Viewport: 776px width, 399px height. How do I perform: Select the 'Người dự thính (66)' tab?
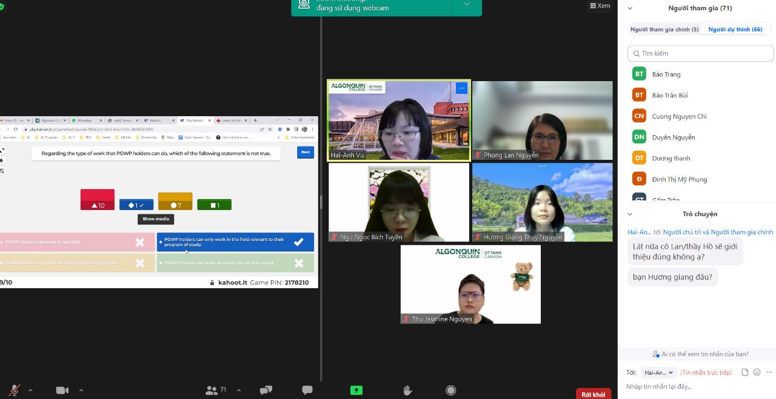[735, 29]
